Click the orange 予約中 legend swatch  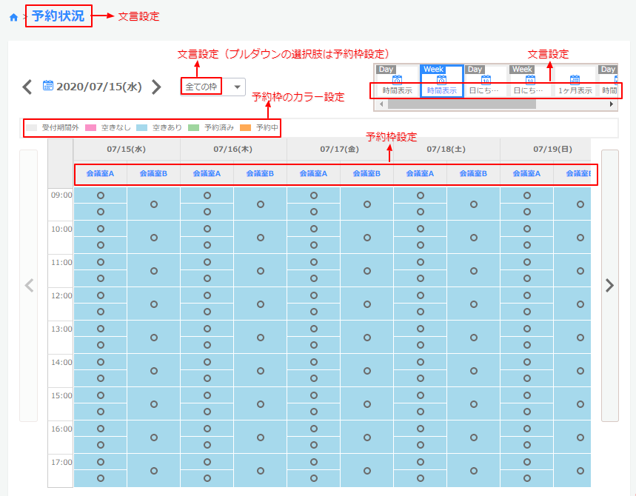pyautogui.click(x=246, y=128)
